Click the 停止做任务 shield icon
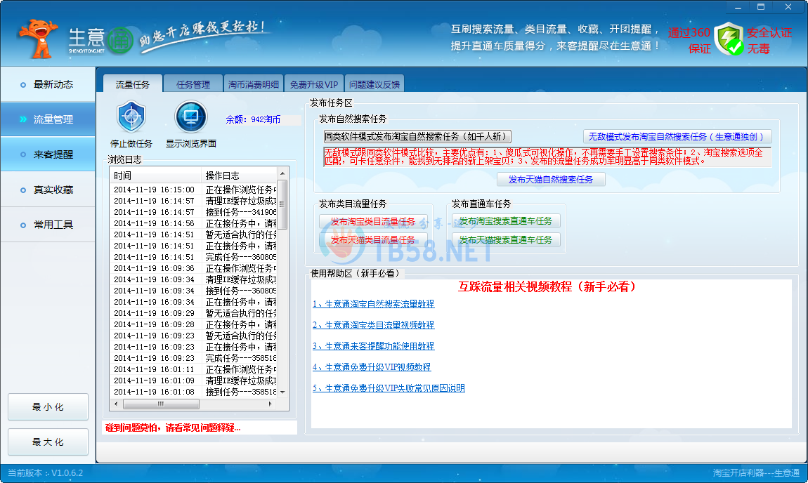The width and height of the screenshot is (808, 483). click(131, 117)
